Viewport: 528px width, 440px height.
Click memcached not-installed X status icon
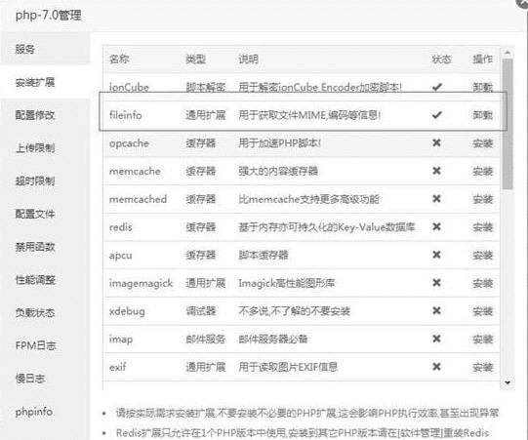tap(436, 199)
